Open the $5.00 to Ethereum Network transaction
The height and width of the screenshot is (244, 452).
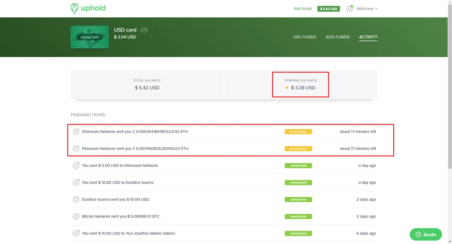[224, 166]
